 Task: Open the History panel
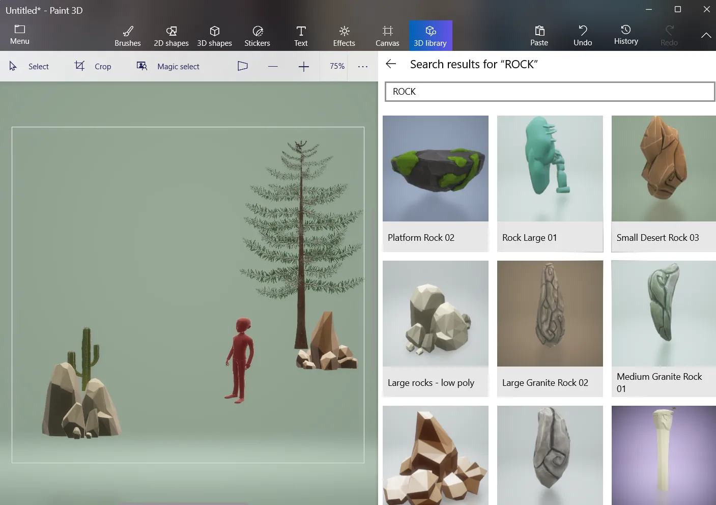[x=625, y=35]
